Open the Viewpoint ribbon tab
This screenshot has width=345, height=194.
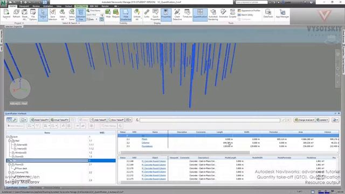[24, 6]
